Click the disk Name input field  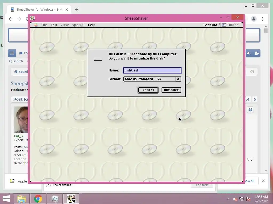pyautogui.click(x=152, y=70)
